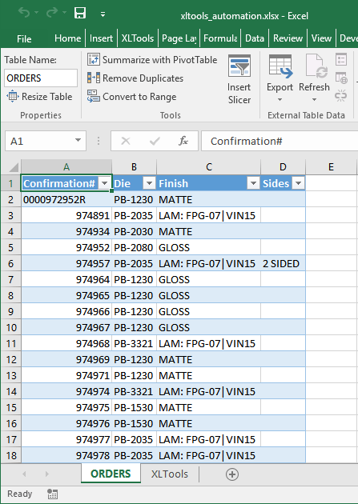Image resolution: width=358 pixels, height=504 pixels.
Task: Open the Sides column filter dropdown
Action: coord(298,183)
